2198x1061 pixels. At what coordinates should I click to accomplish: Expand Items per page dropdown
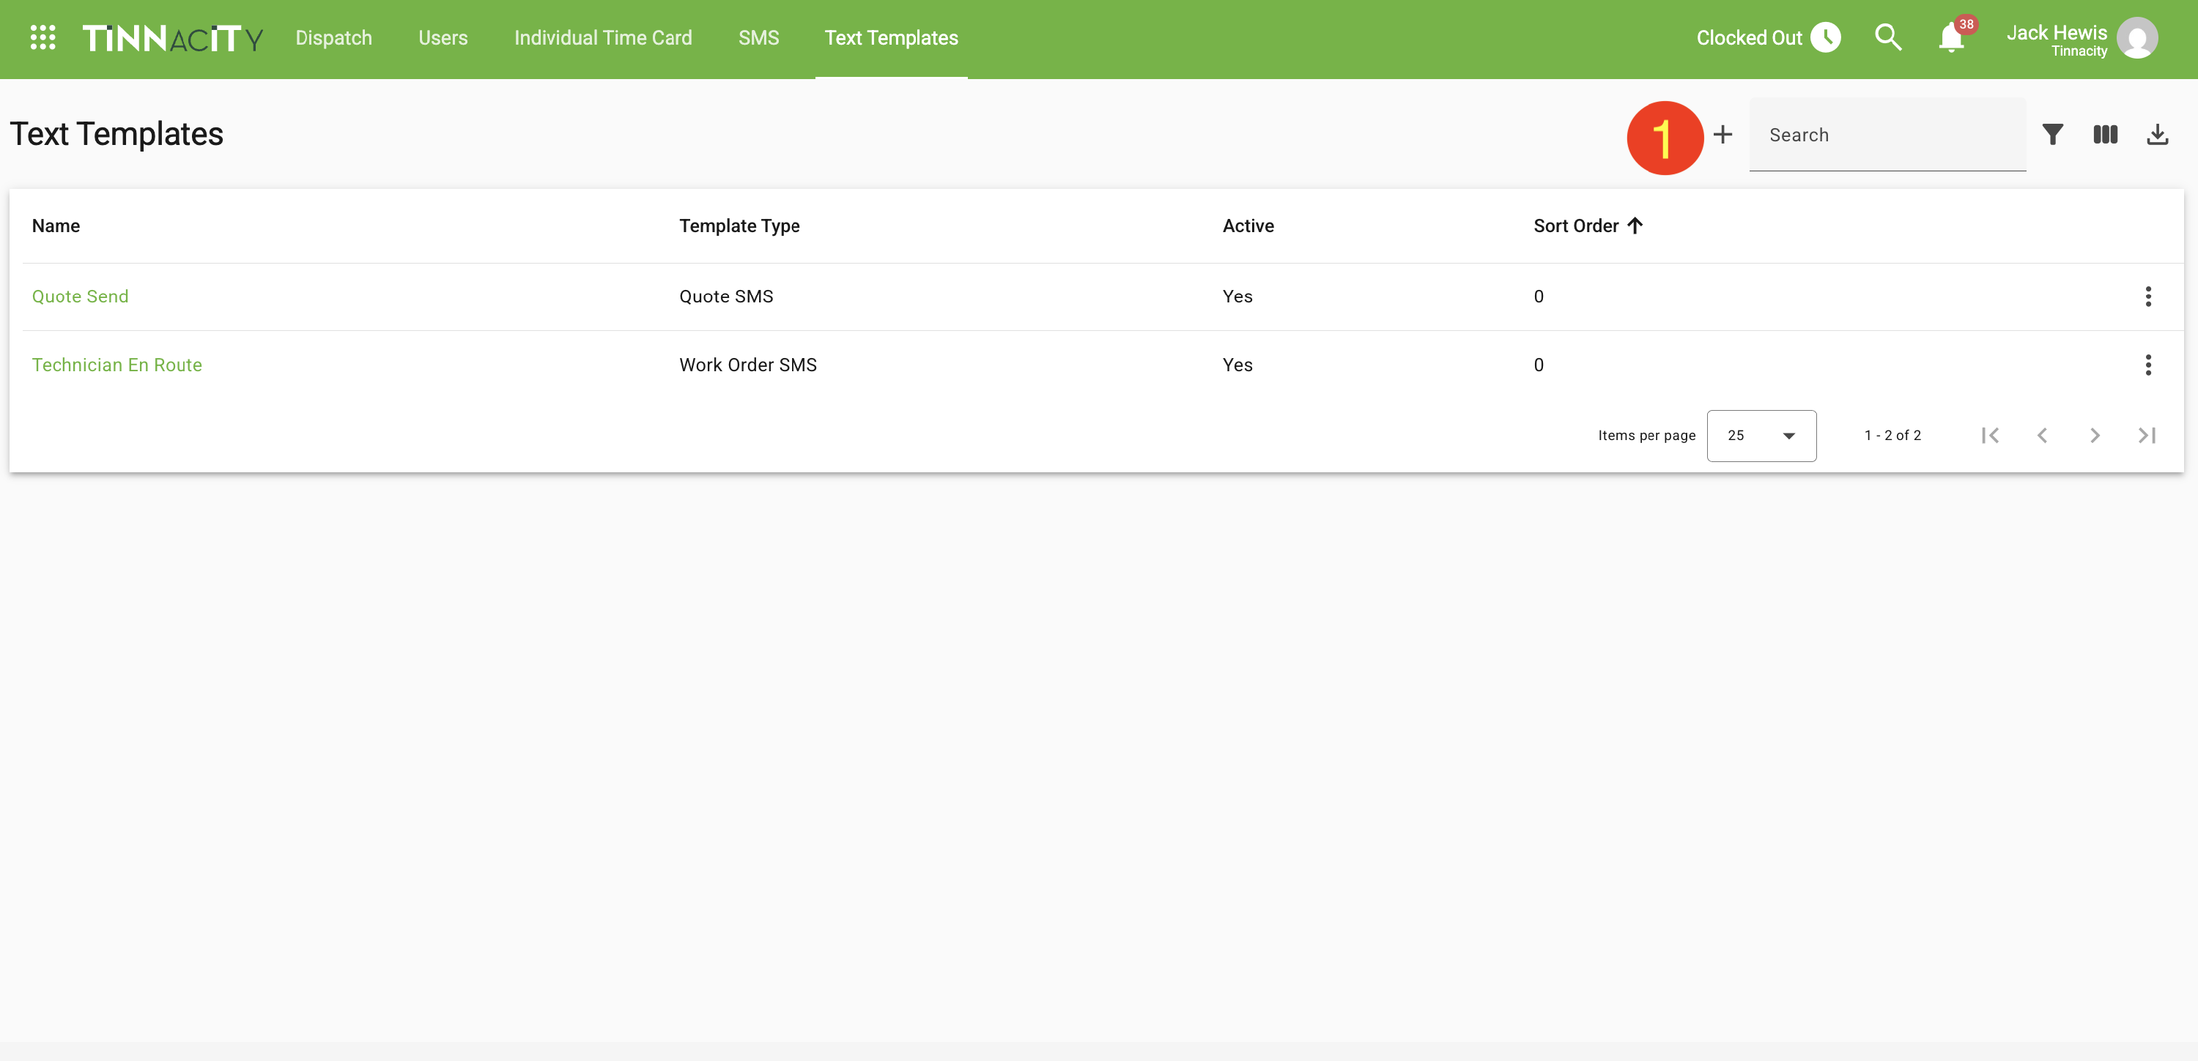[1761, 436]
